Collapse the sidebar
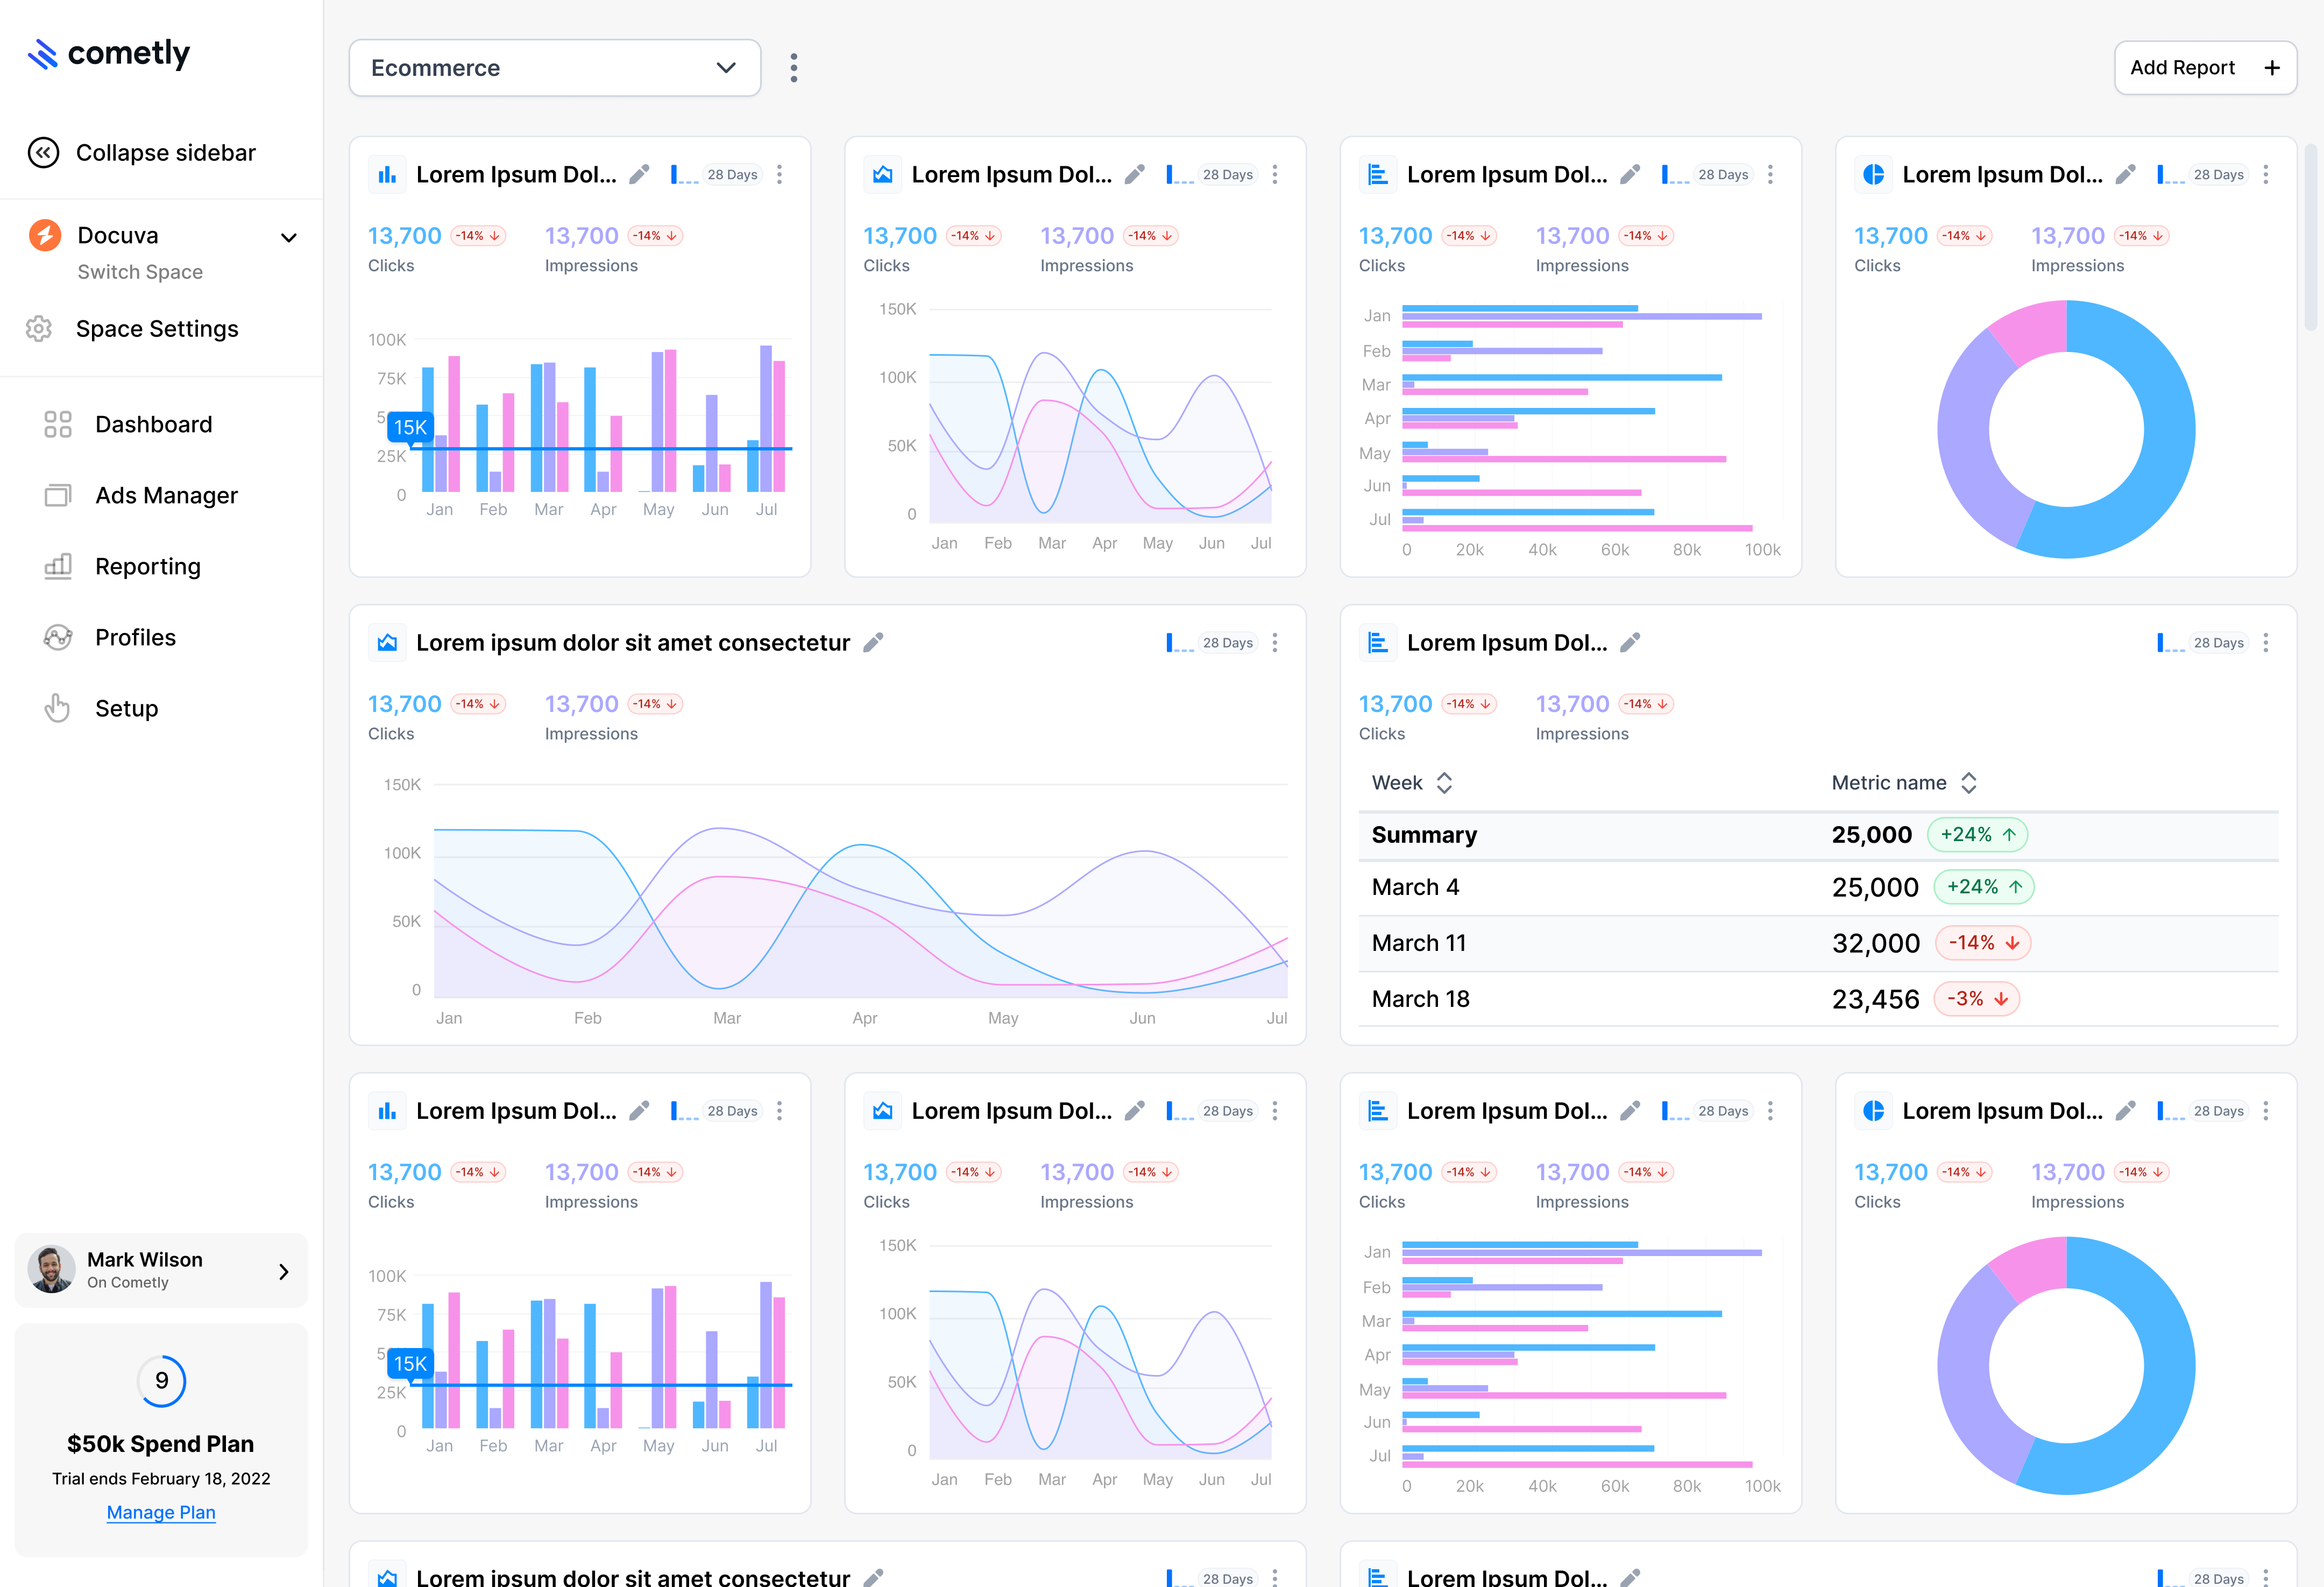 click(x=141, y=152)
